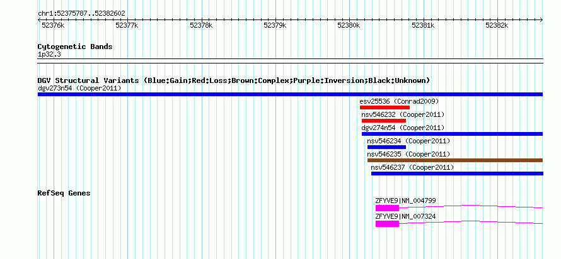
Task: Click the 52379k ruler tick label
Action: (275, 25)
